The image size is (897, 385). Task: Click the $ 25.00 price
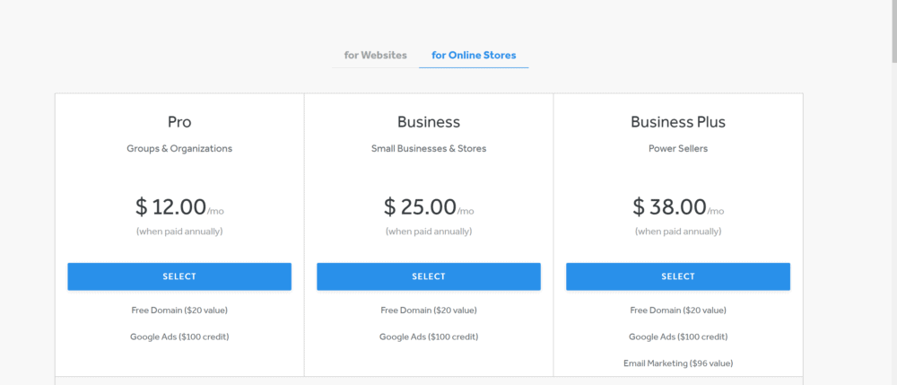420,206
